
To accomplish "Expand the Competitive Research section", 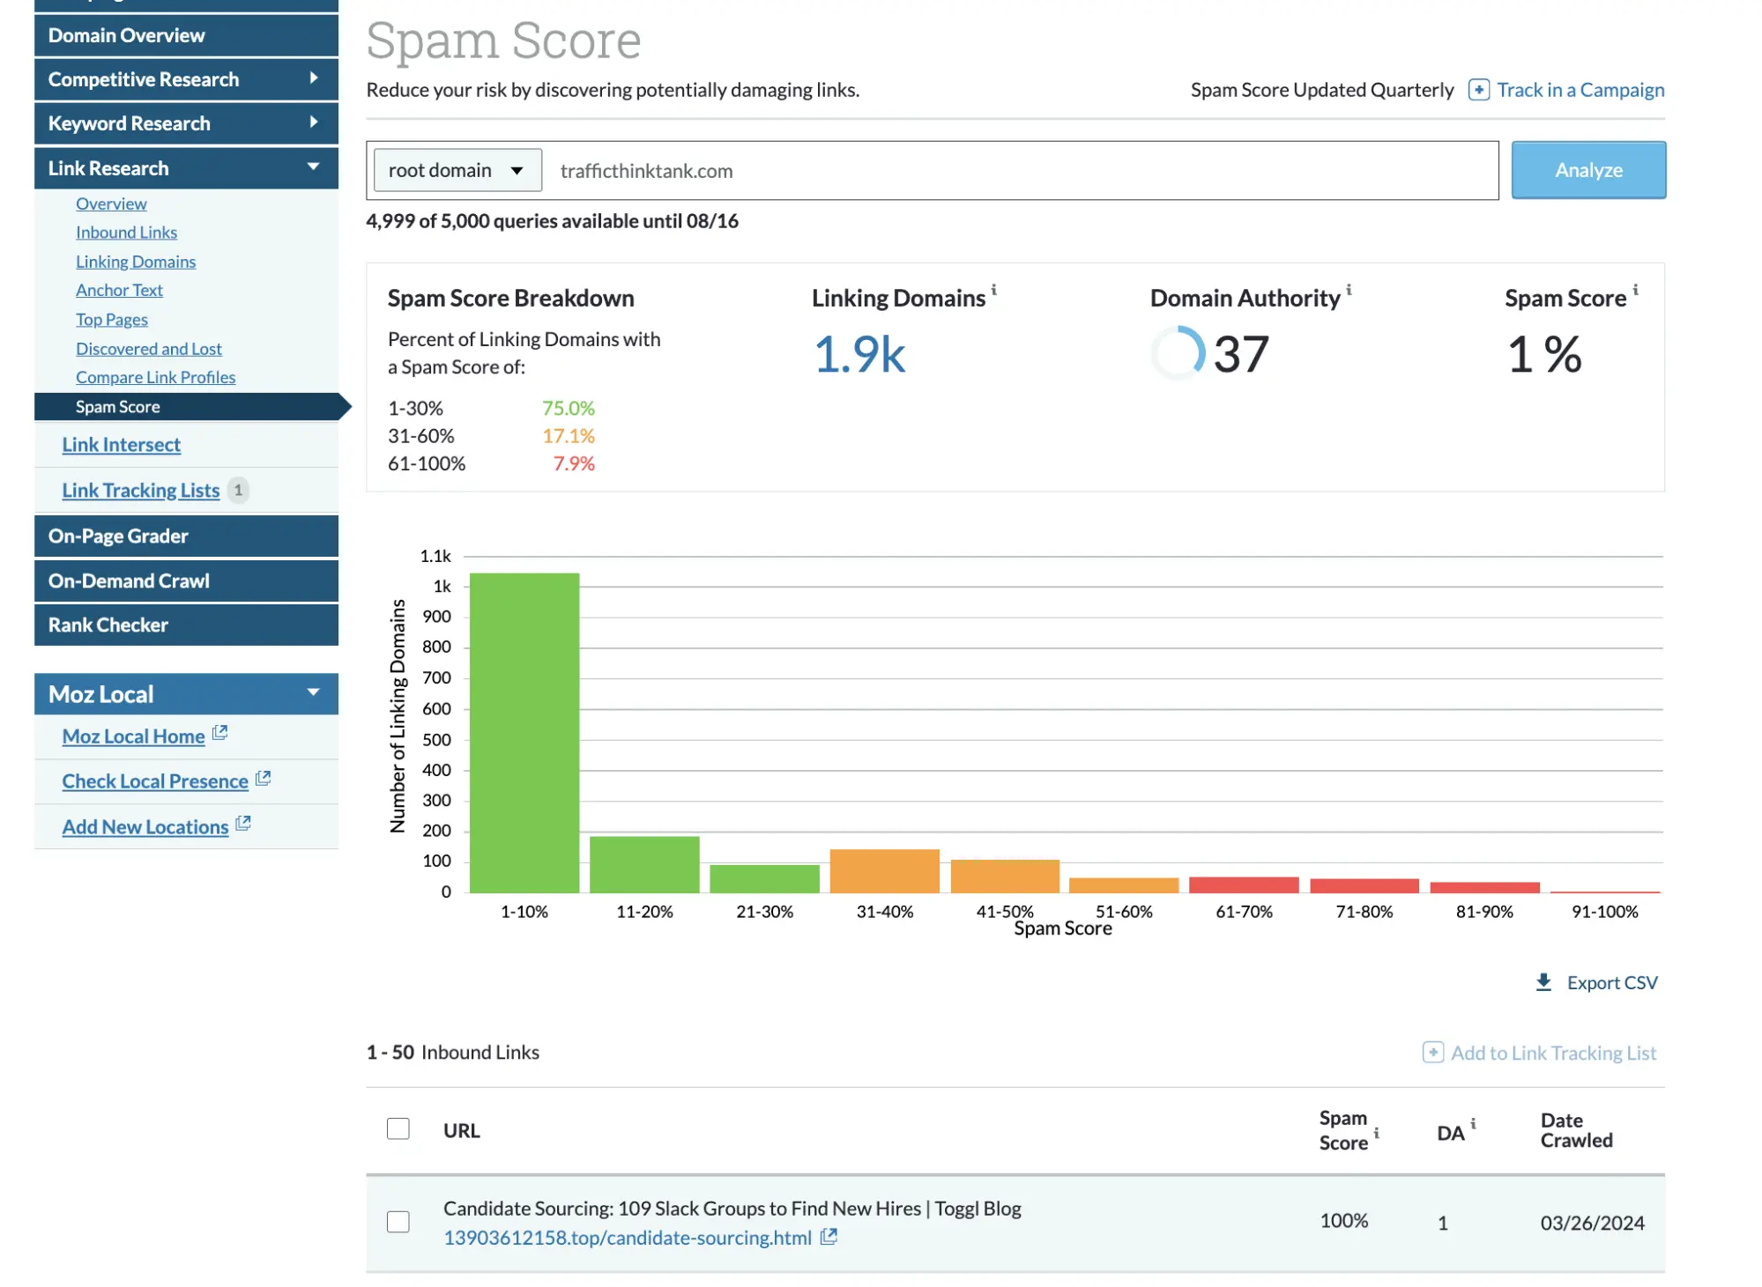I will pyautogui.click(x=314, y=79).
